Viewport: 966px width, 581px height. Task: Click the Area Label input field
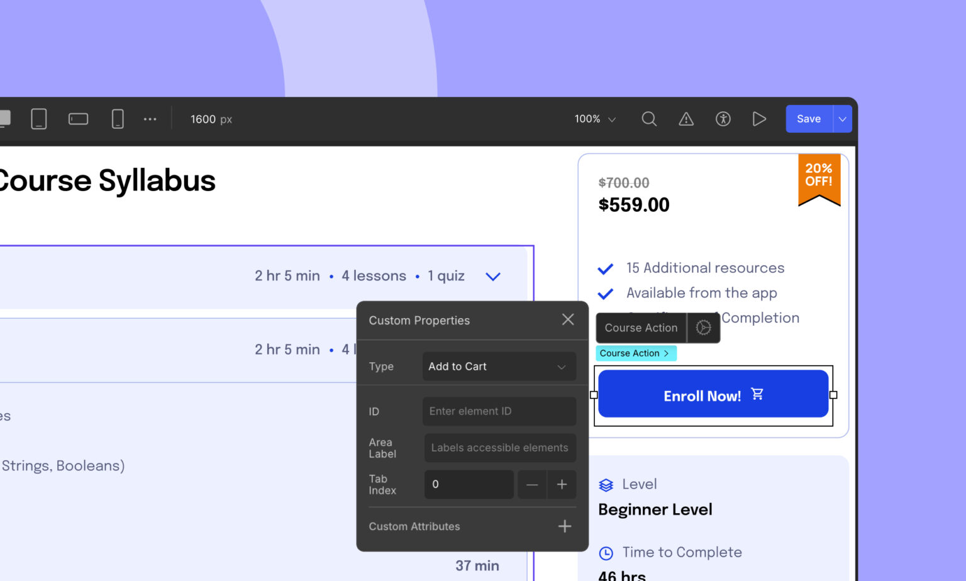(500, 448)
